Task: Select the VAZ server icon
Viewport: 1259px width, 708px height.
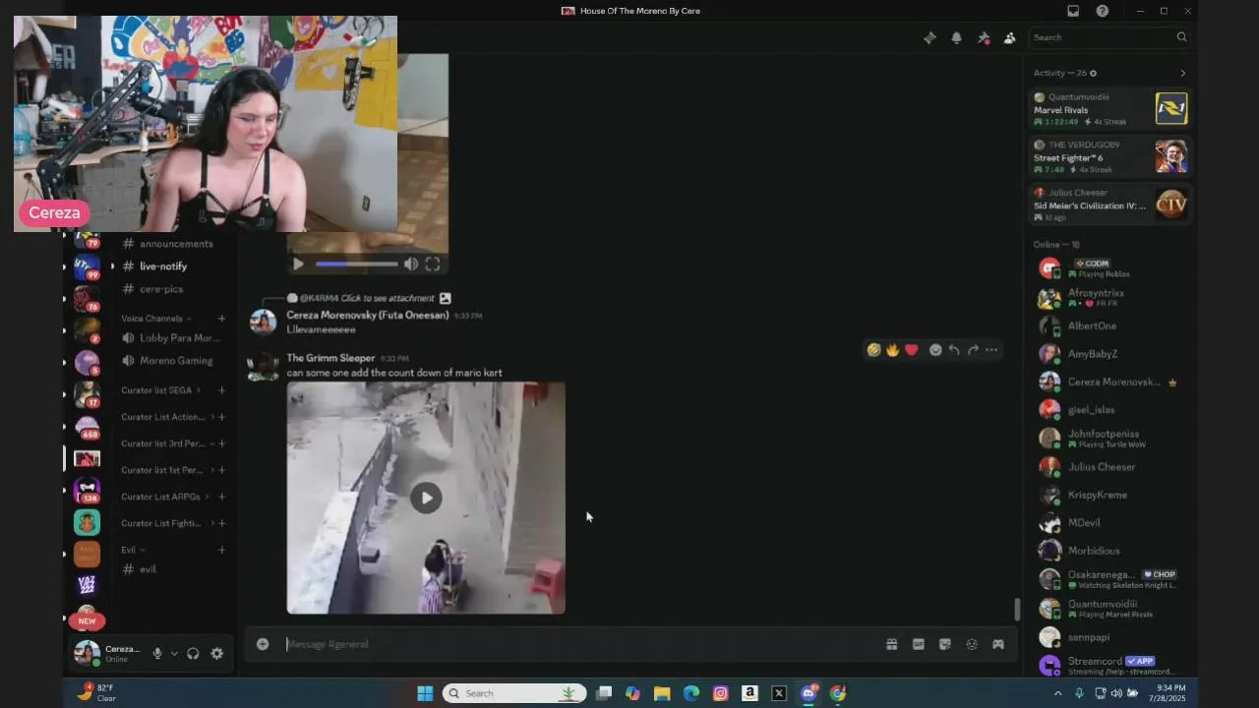Action: coord(87,585)
